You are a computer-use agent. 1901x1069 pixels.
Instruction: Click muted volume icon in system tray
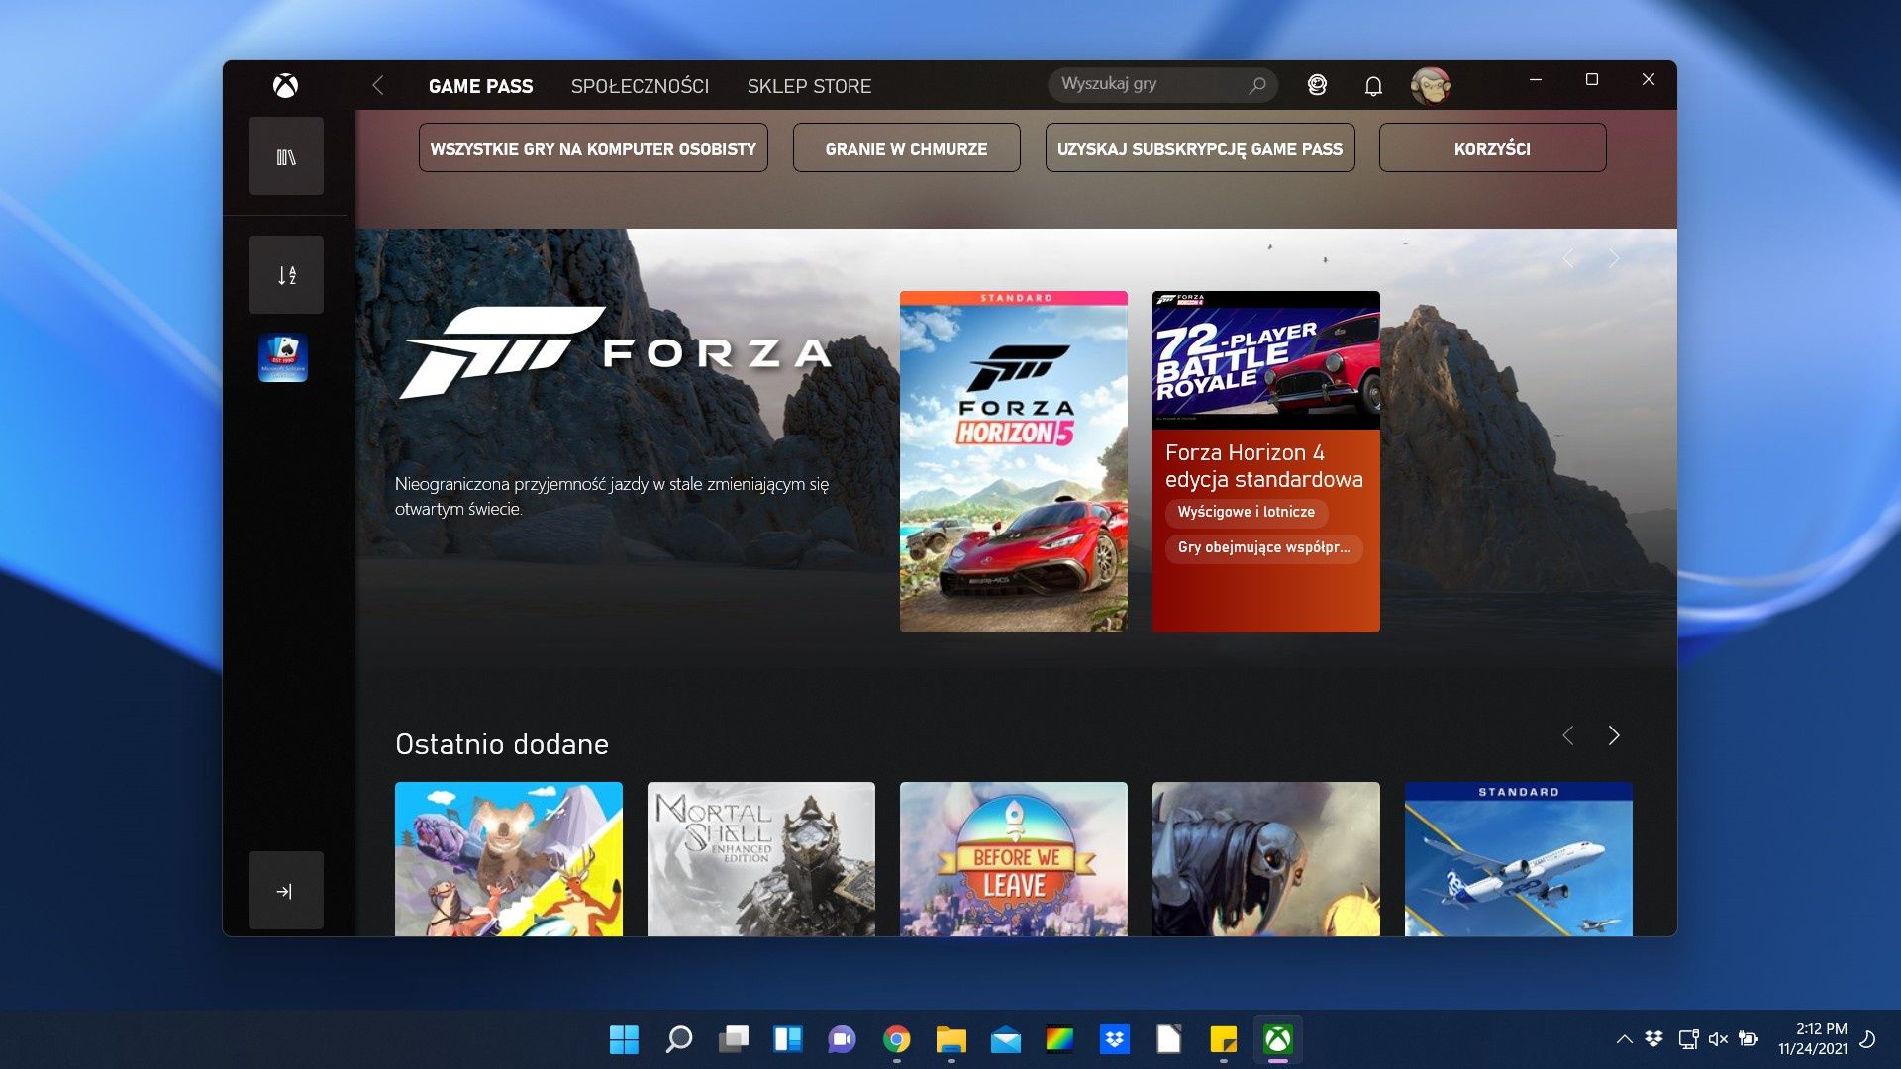point(1718,1039)
